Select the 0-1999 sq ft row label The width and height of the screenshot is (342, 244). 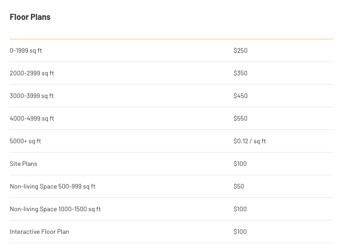[26, 50]
